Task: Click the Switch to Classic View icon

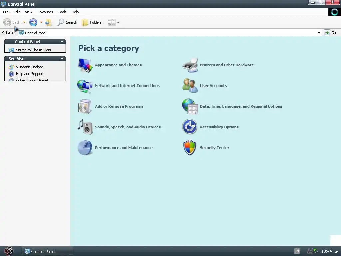Action: [11, 50]
